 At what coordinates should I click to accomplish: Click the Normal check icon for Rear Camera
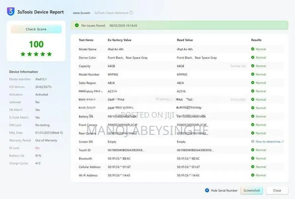(253, 133)
